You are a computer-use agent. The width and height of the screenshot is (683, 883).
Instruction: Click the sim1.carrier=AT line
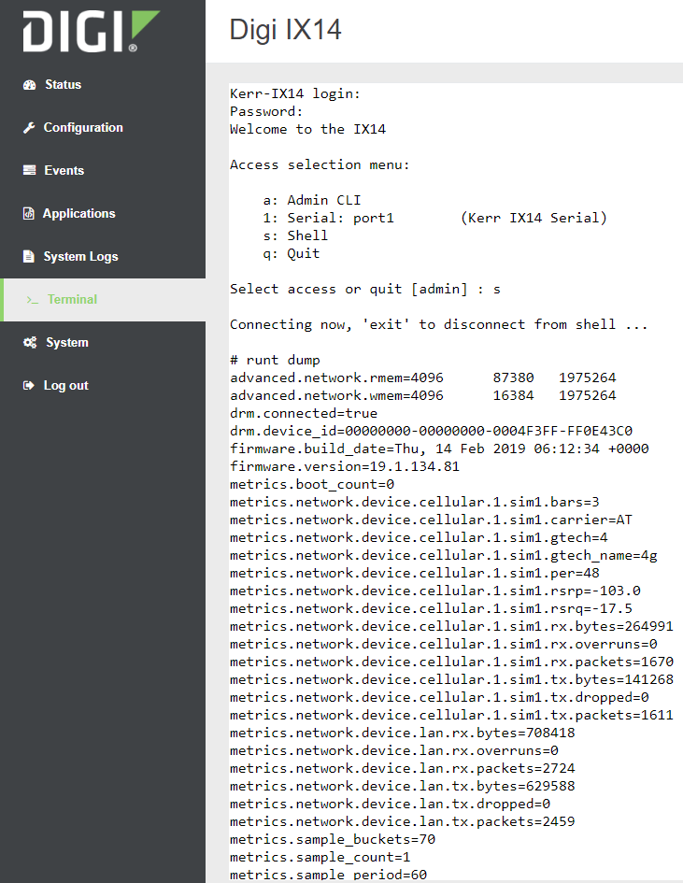[432, 520]
